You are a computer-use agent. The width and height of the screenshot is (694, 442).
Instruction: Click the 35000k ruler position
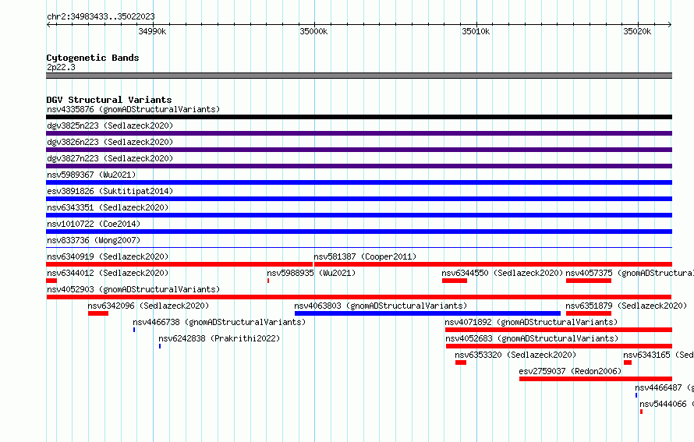[313, 31]
